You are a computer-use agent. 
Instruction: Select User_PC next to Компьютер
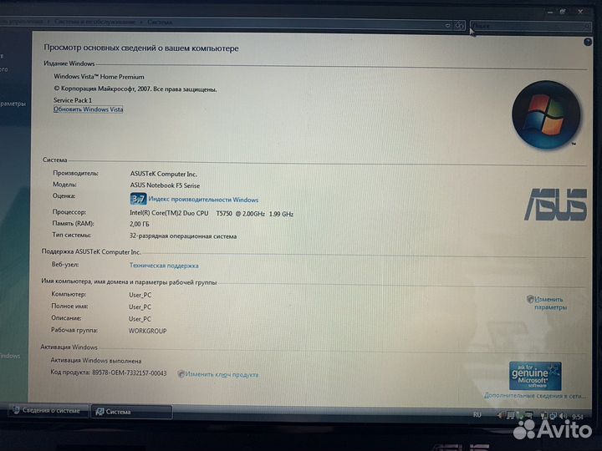(140, 295)
